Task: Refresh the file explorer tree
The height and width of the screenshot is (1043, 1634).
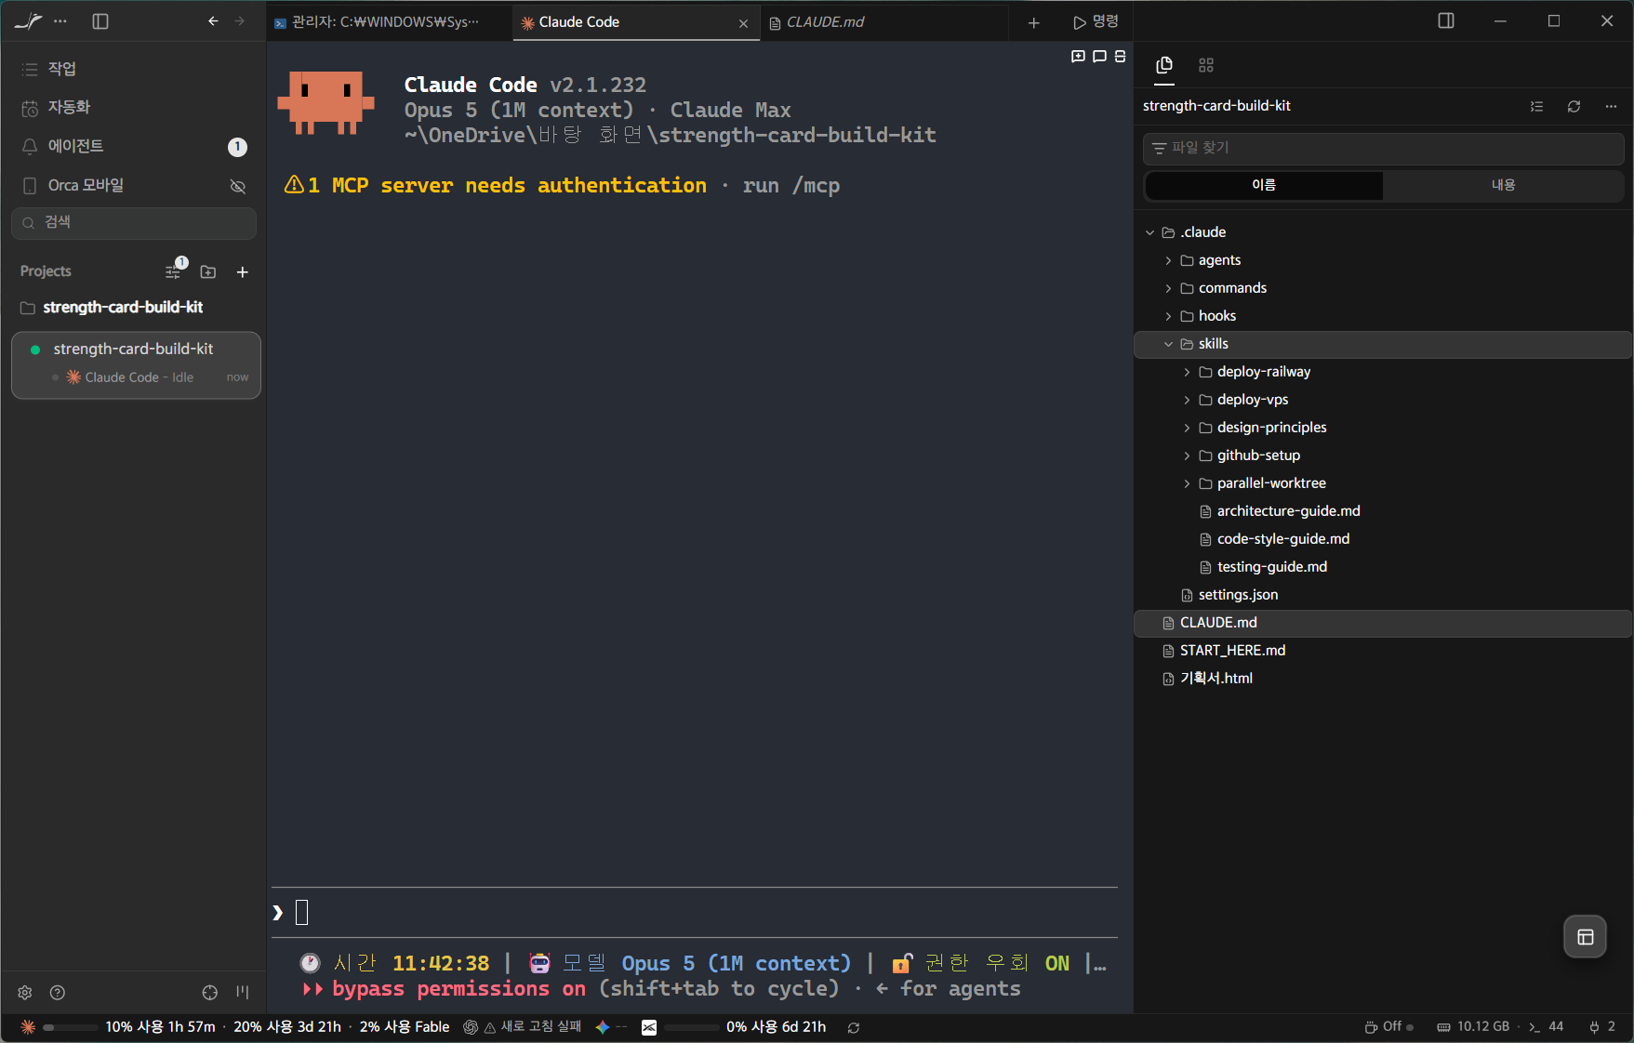Action: (1574, 107)
